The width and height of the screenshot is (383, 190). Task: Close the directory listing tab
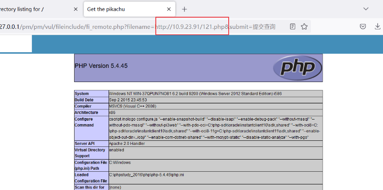[x=76, y=9]
